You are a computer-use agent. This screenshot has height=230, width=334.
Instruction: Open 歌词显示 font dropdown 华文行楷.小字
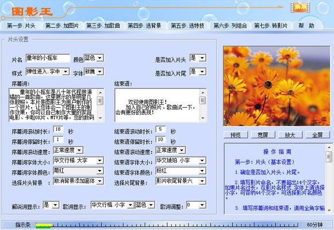tap(112, 205)
